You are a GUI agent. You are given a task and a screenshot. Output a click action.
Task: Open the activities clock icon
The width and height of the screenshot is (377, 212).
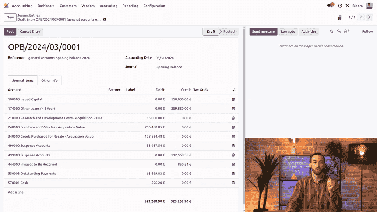340,6
